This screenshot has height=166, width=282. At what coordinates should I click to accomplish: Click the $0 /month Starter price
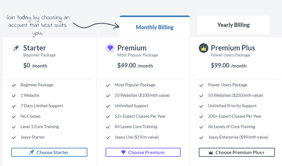[x=35, y=65]
